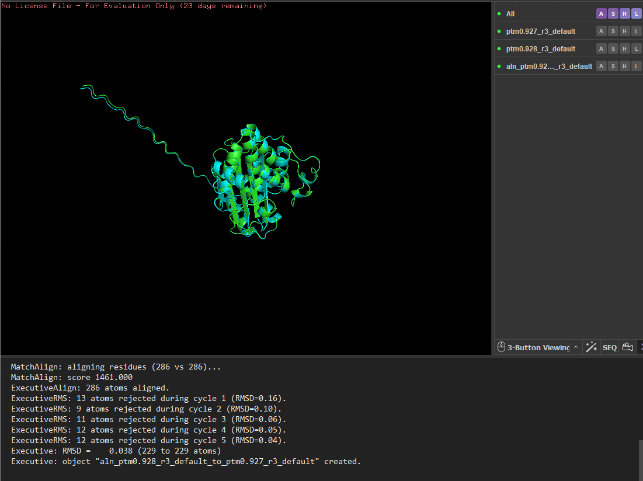Screen dimensions: 643x481
Task: Toggle visibility dot of ptm0.927_r3_default
Action: (499, 32)
